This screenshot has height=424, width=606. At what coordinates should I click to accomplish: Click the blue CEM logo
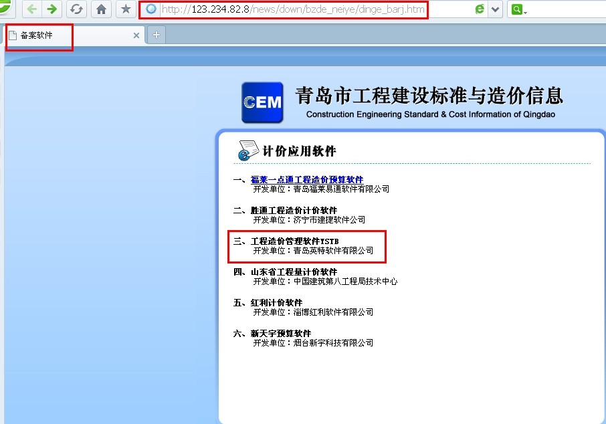[262, 102]
